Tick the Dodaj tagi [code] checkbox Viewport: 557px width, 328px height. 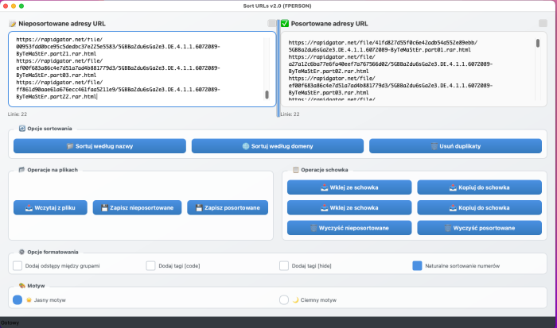click(x=150, y=265)
